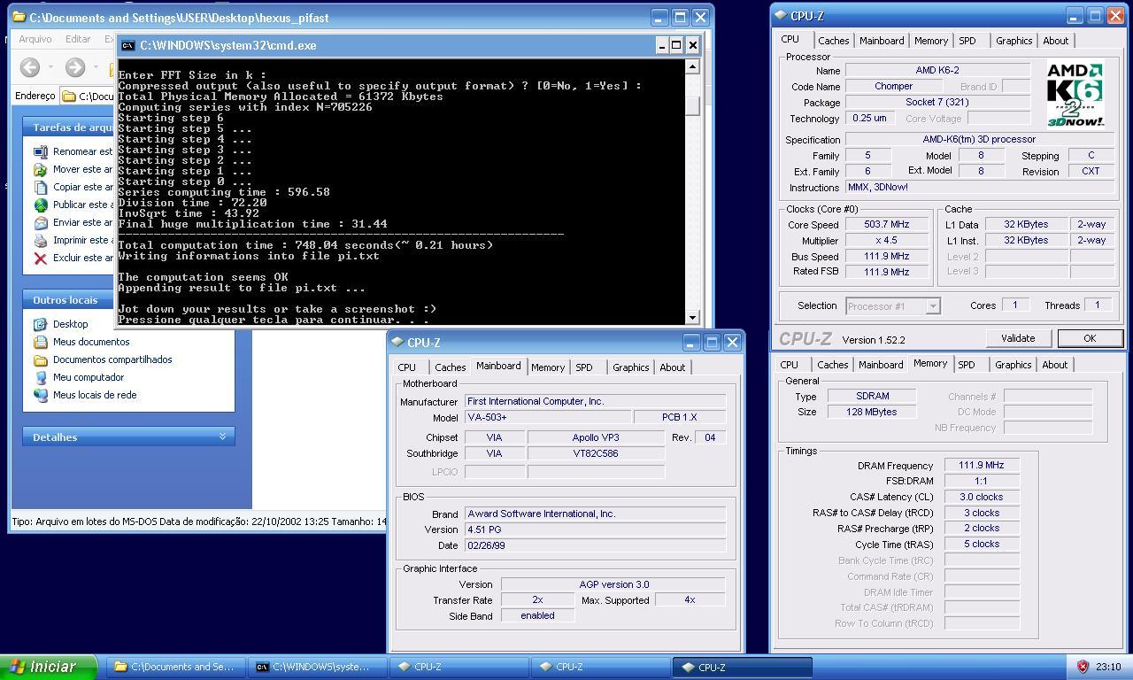Click the cmd.exe title bar icon
This screenshot has width=1133, height=680.
(x=128, y=45)
